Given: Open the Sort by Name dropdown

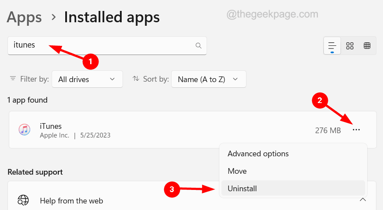Looking at the screenshot, I should [x=208, y=79].
